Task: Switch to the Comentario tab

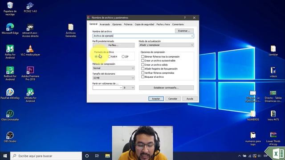Action: 178,24
